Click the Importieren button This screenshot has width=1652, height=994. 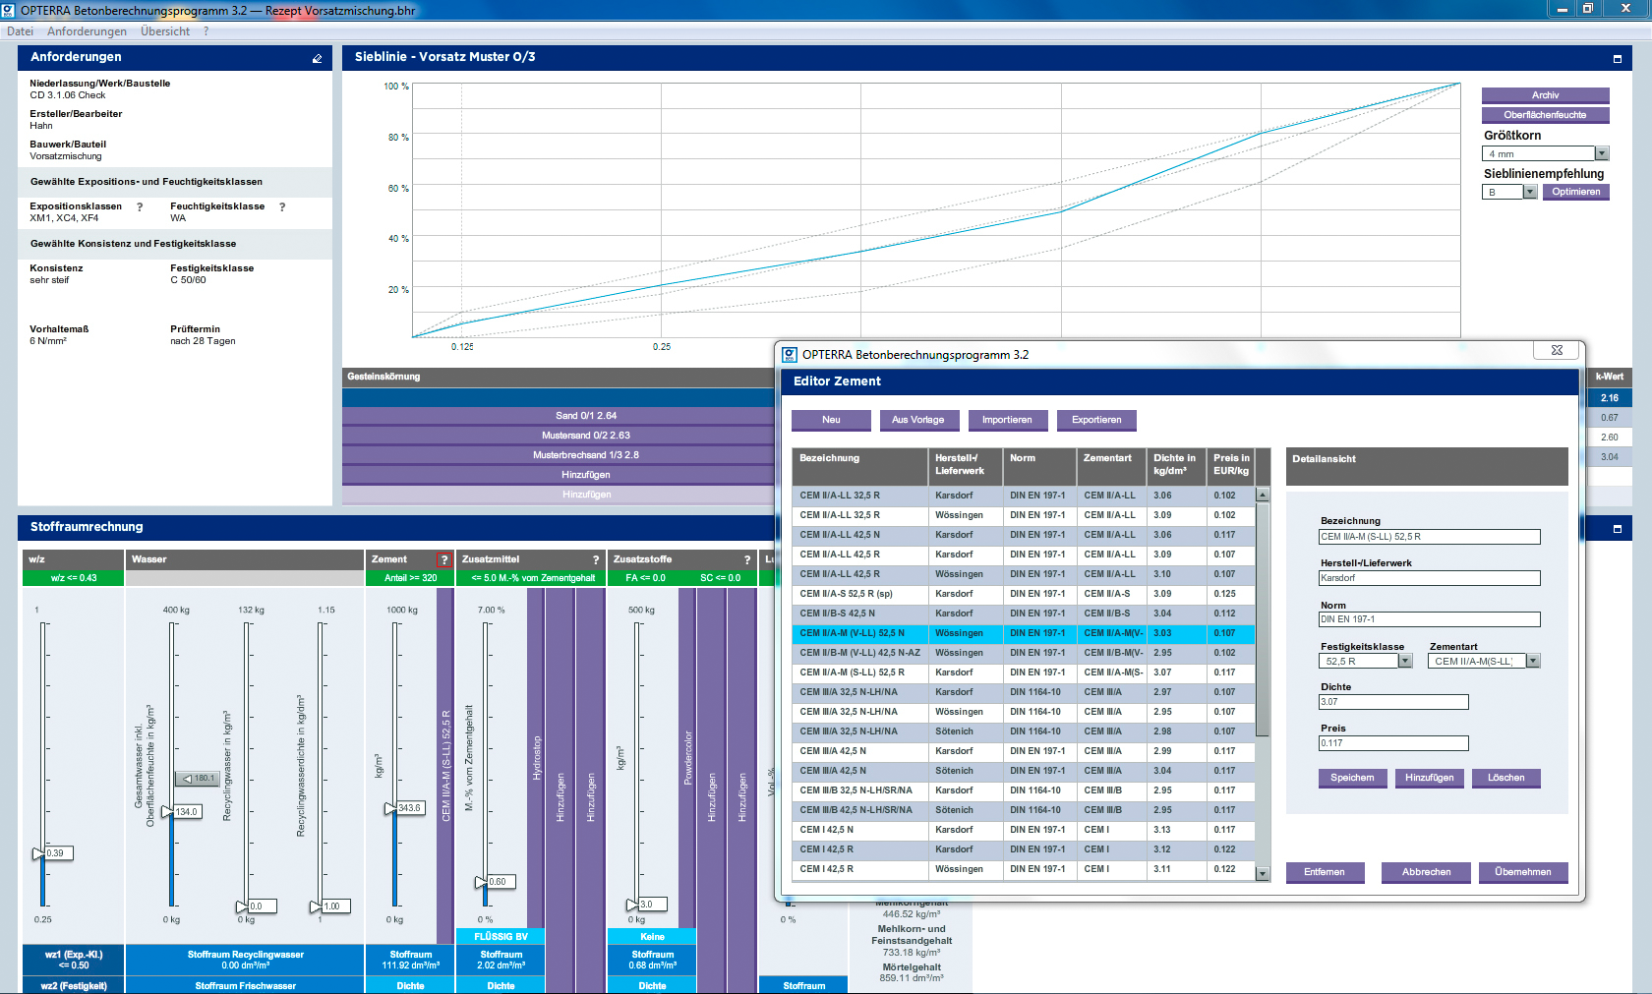[x=1007, y=420]
